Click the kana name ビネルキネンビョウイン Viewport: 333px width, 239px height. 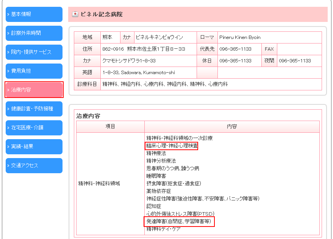coord(159,37)
